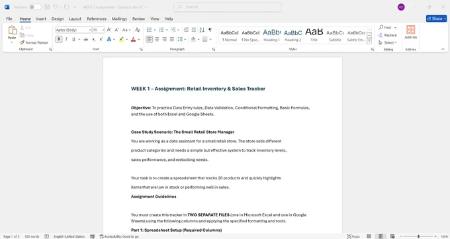The height and width of the screenshot is (239, 450).
Task: Expand the Styles gallery More arrow
Action: [369, 41]
